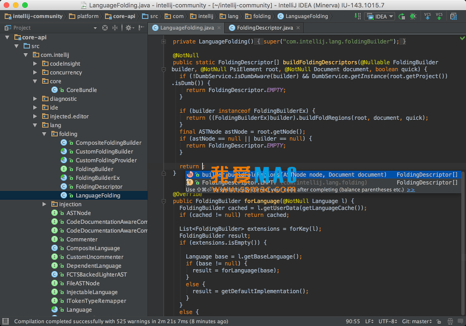Collapse the core-api tree node
466x326 pixels.
[7, 37]
